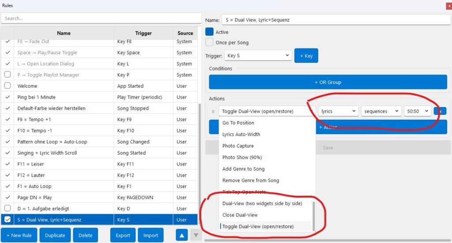Check the Welcome rule checkbox

click(8, 86)
